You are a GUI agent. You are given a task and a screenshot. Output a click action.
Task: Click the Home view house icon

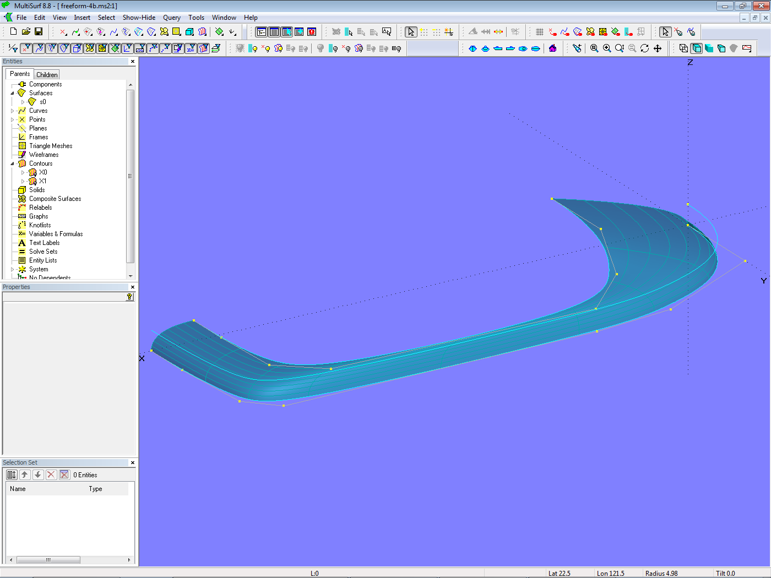click(x=552, y=48)
